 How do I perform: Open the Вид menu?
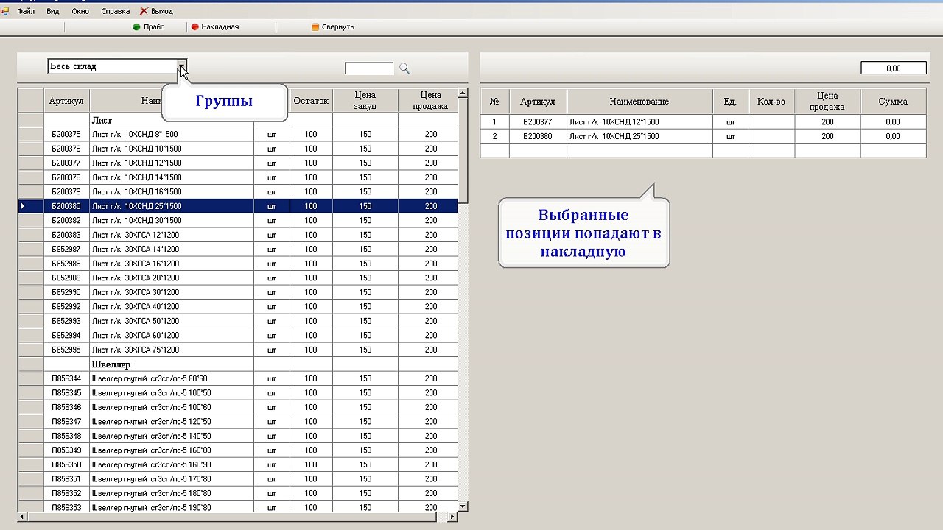53,12
